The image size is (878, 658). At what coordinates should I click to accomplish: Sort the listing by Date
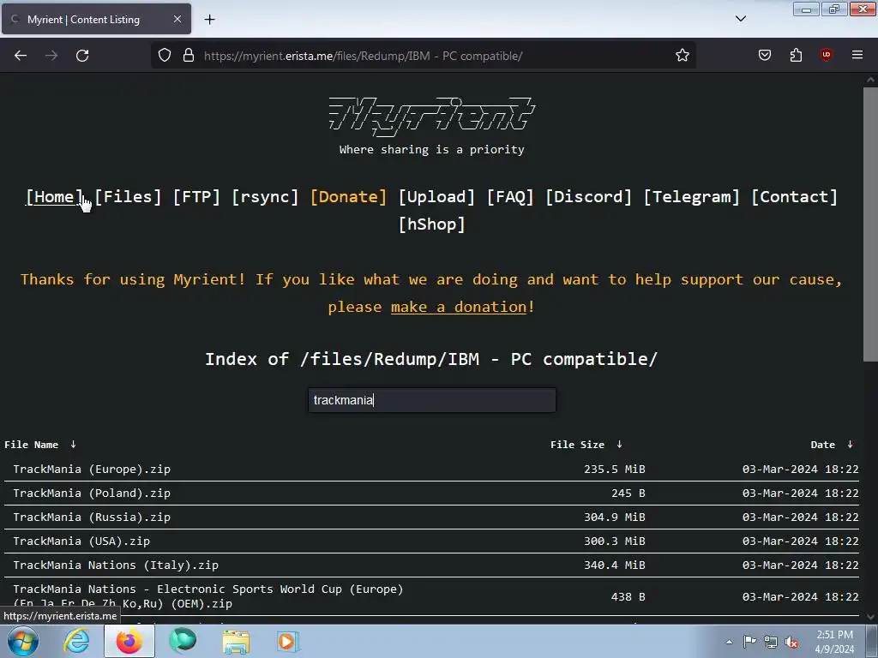pyautogui.click(x=832, y=445)
